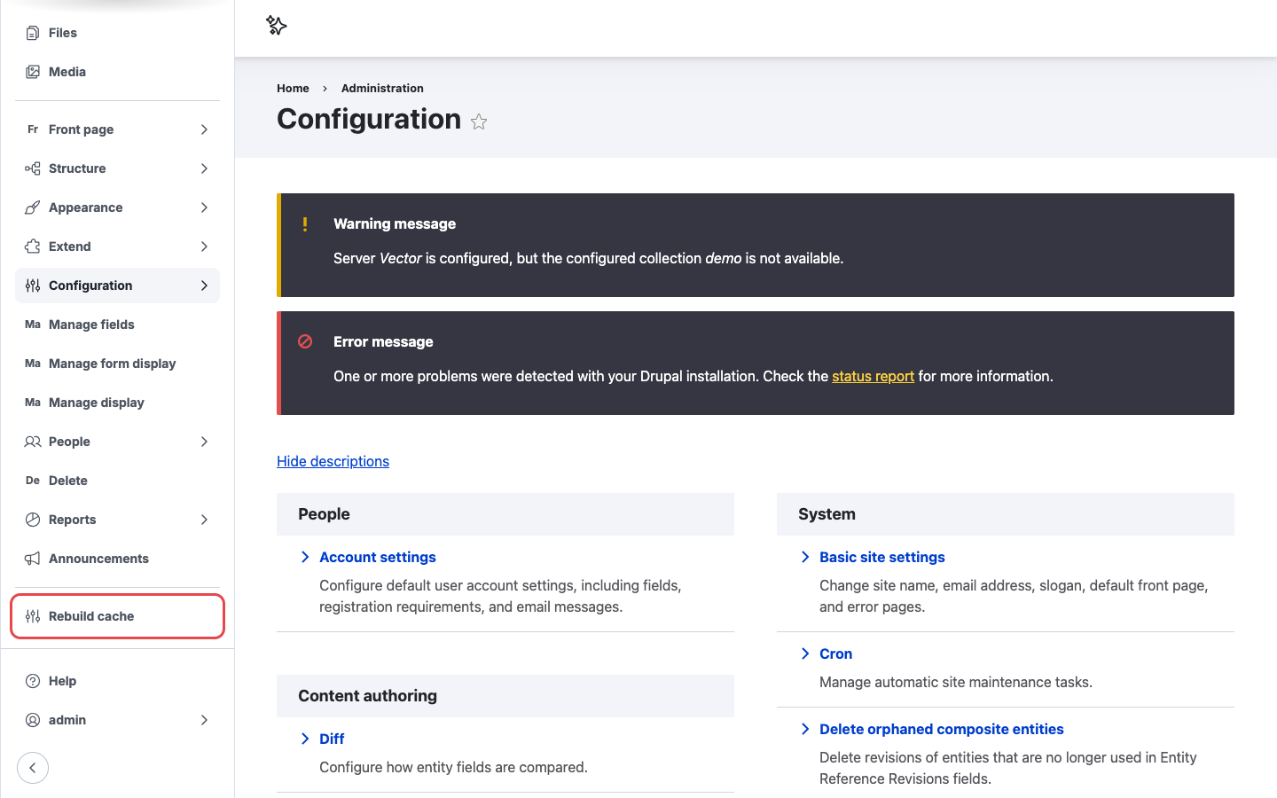
Task: Click the Structure hierarchy icon
Action: [x=33, y=168]
